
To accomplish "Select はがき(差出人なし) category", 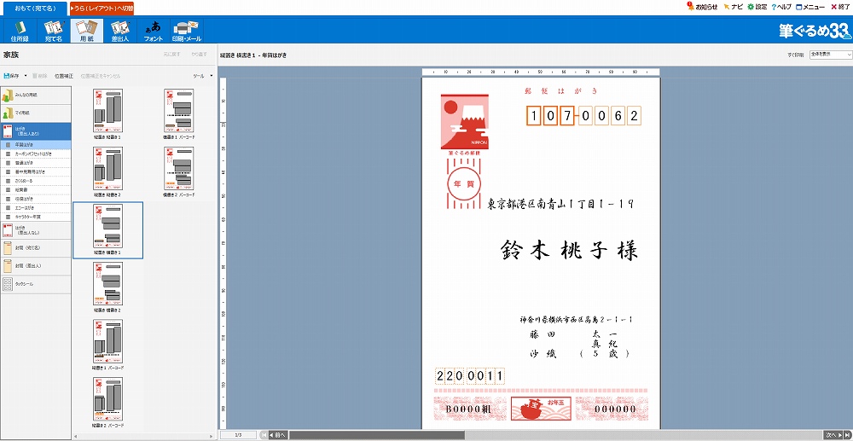I will [x=35, y=230].
